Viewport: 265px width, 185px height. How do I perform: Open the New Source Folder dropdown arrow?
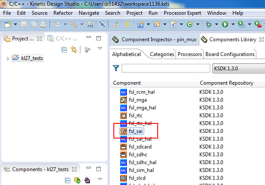[165, 25]
